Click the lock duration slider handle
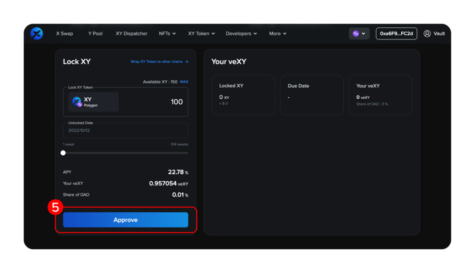Screen dimensions: 475x273 pos(63,153)
